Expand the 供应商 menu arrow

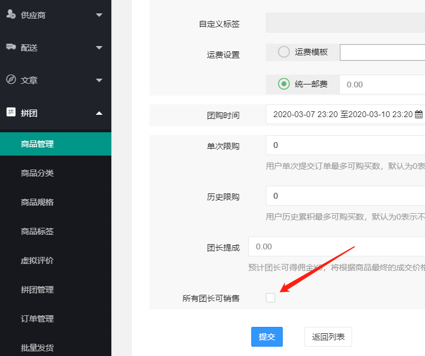99,15
